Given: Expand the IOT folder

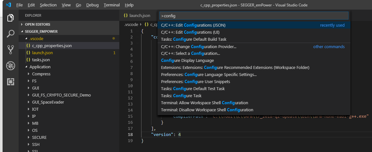Looking at the screenshot, I should pos(69,109).
